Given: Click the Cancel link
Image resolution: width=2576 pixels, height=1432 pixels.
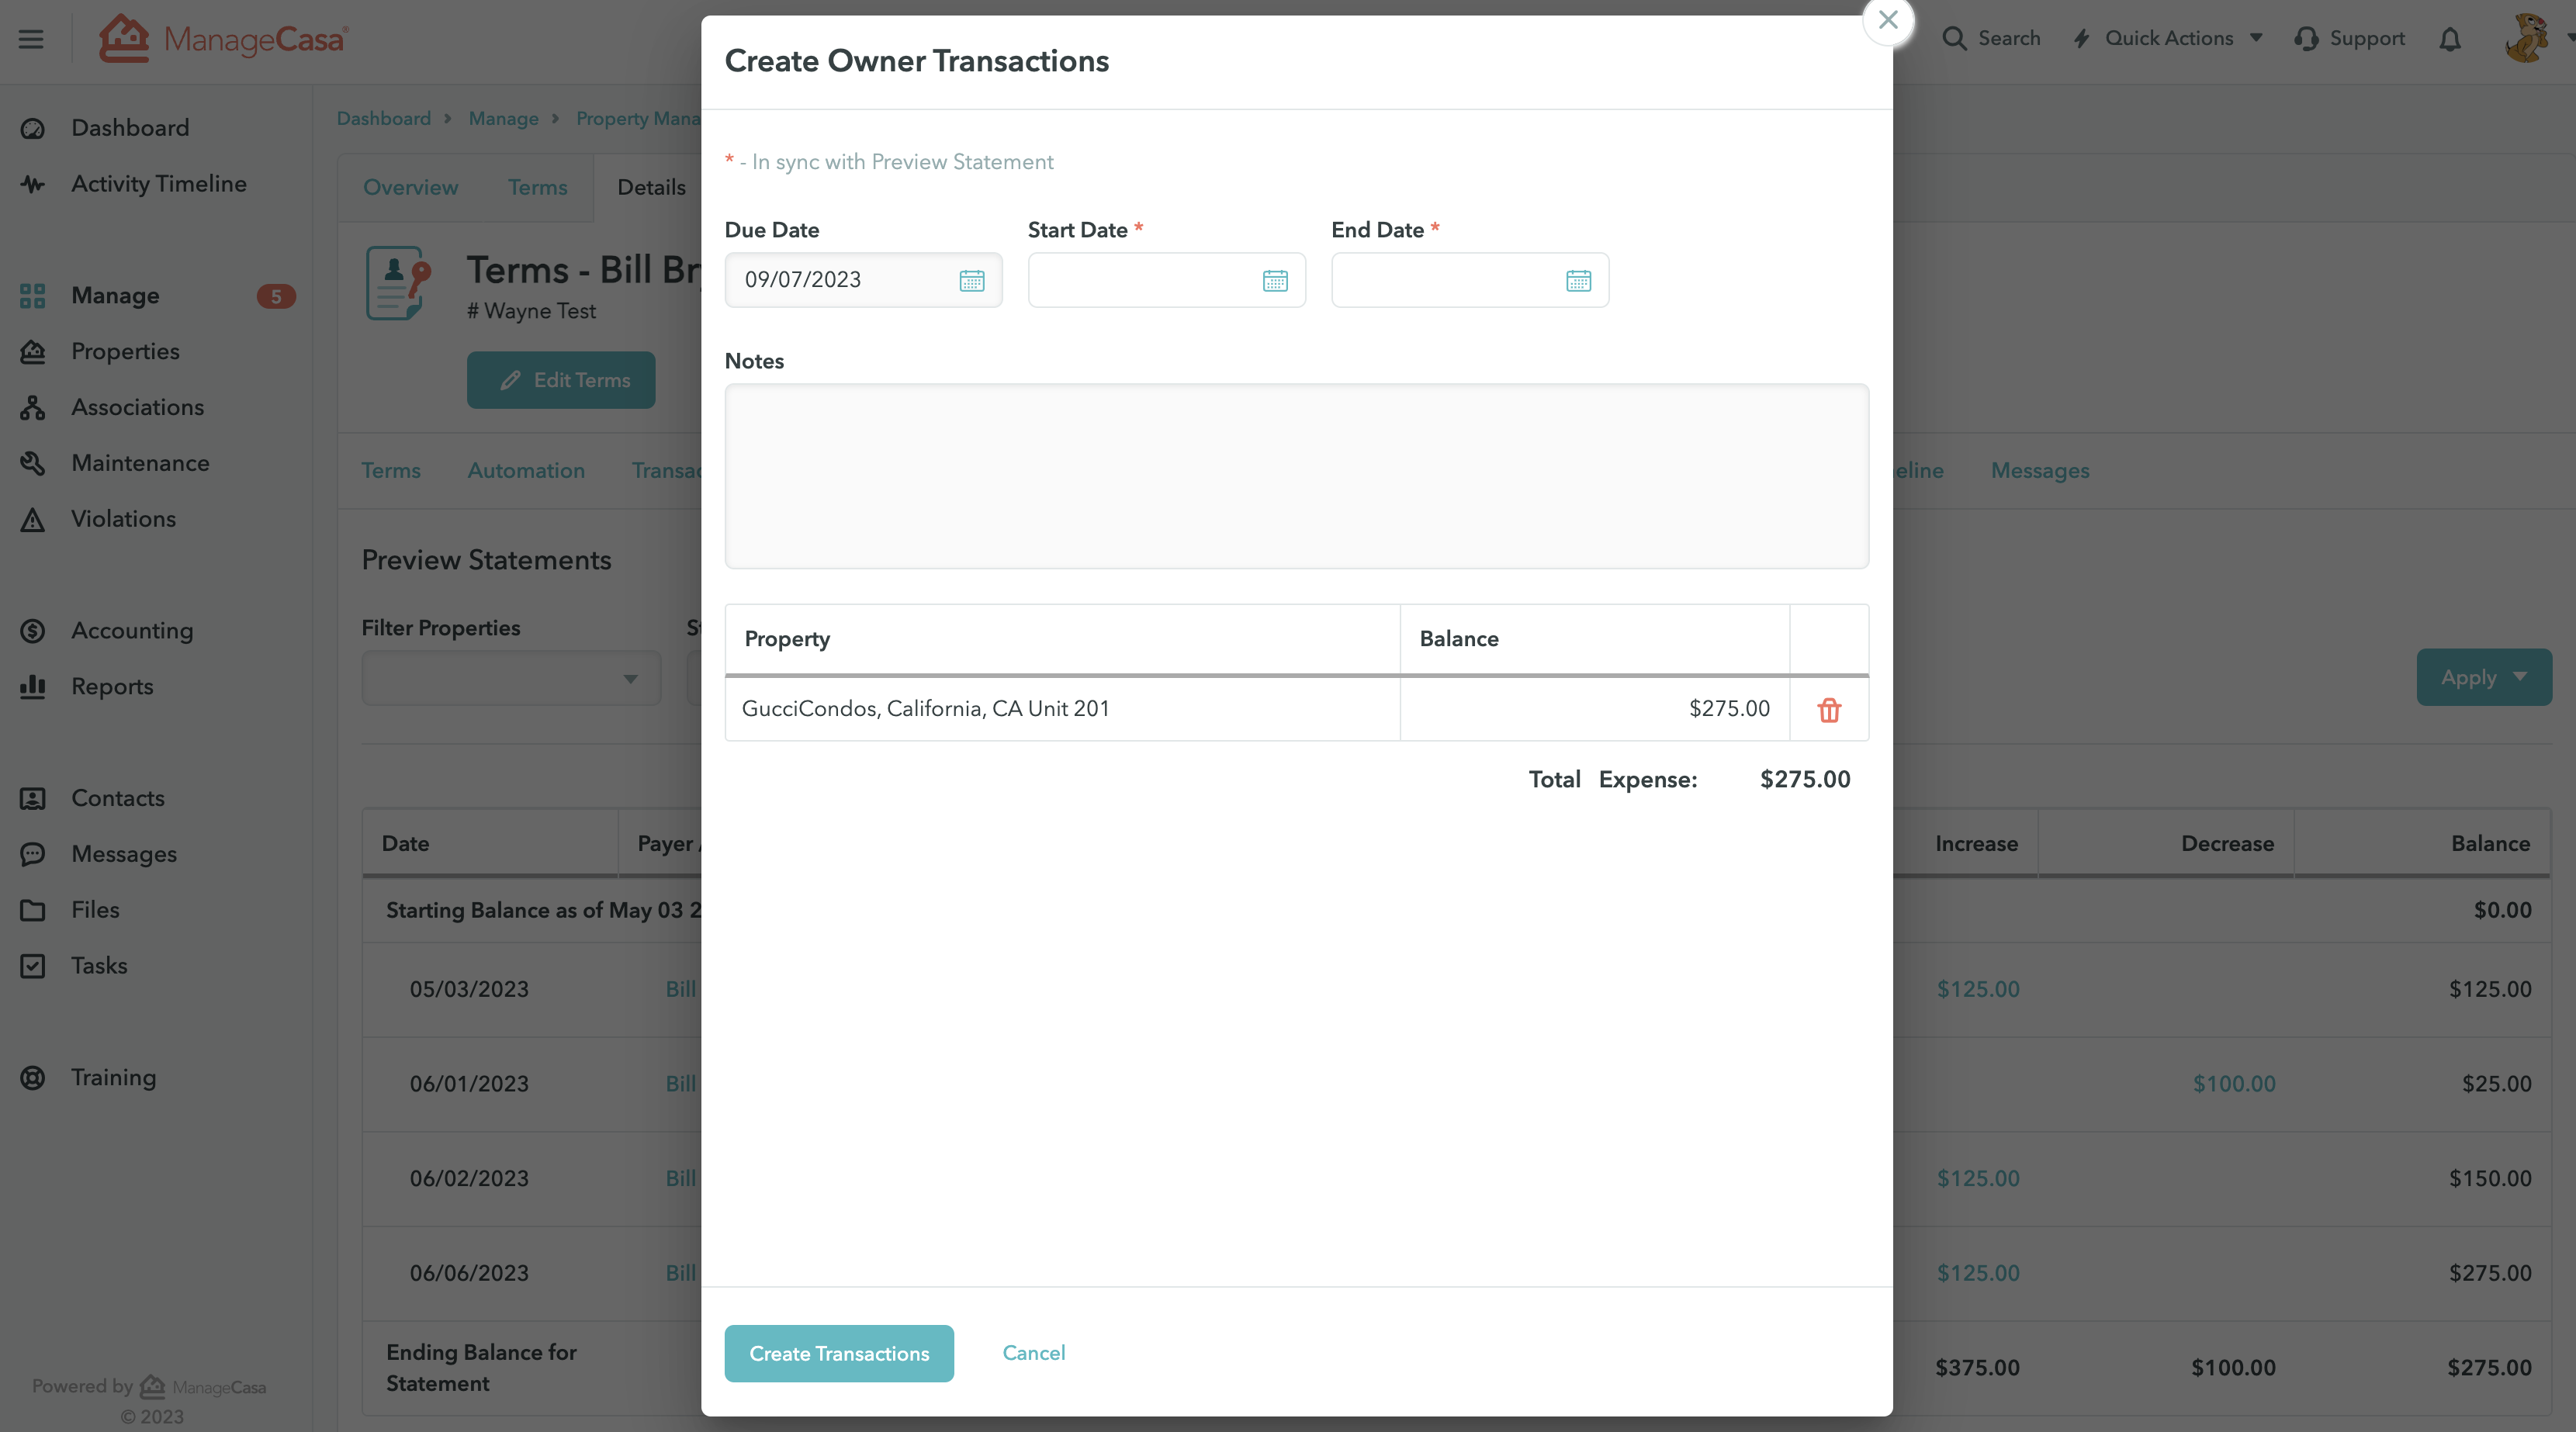Looking at the screenshot, I should pos(1033,1353).
